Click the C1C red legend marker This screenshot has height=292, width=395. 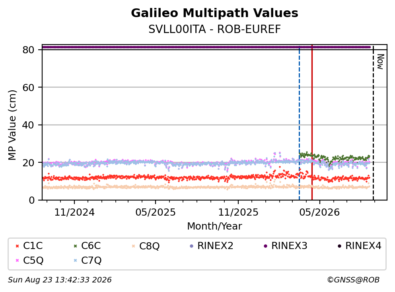coord(17,246)
